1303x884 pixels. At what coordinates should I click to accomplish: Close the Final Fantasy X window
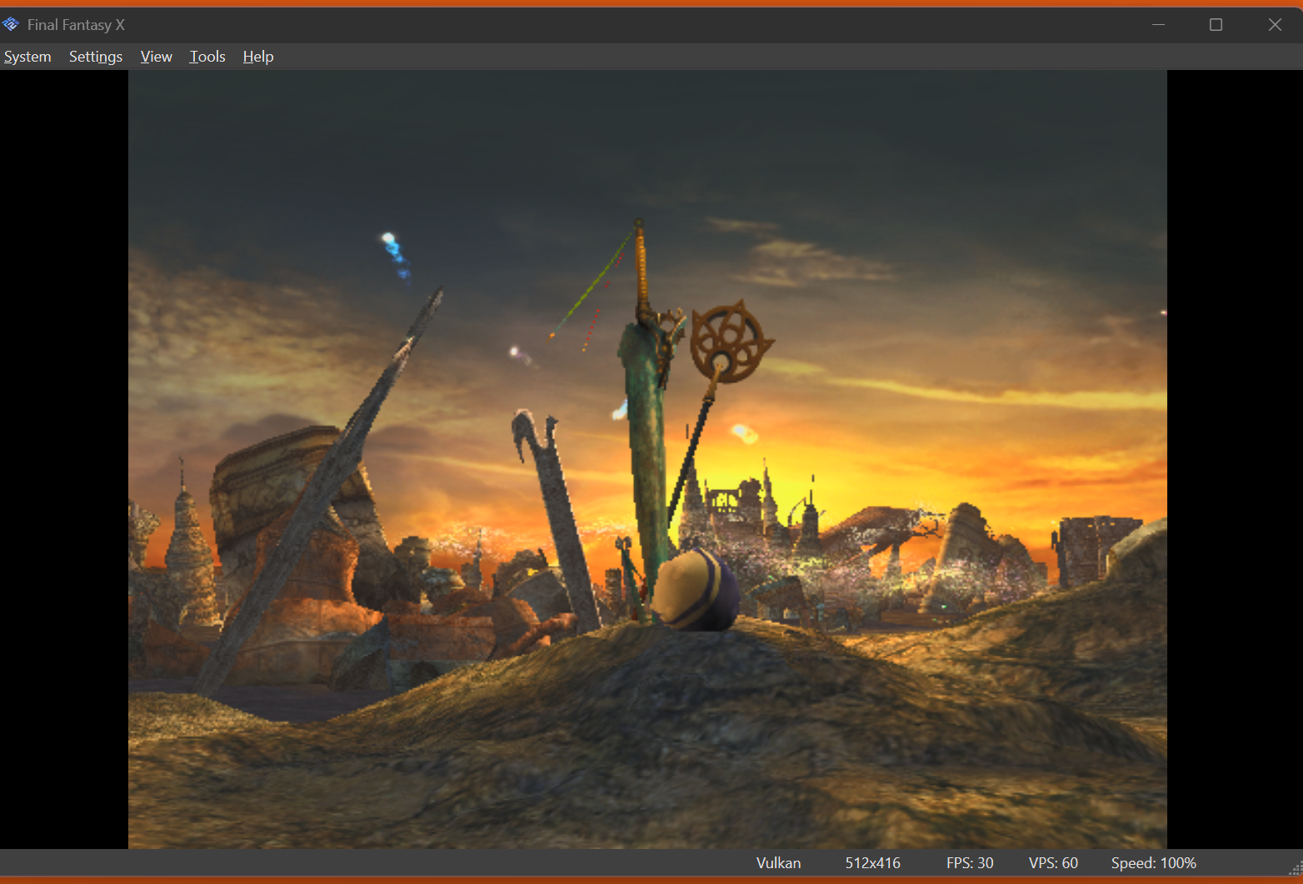pos(1275,25)
